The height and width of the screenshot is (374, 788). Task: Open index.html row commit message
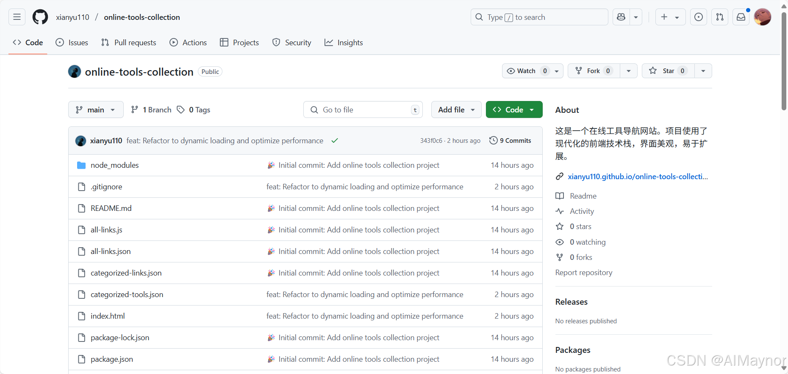pos(365,316)
